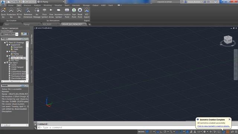Select PCF_TEST drawing in project tree
The height and width of the screenshot is (134, 238).
[15, 60]
